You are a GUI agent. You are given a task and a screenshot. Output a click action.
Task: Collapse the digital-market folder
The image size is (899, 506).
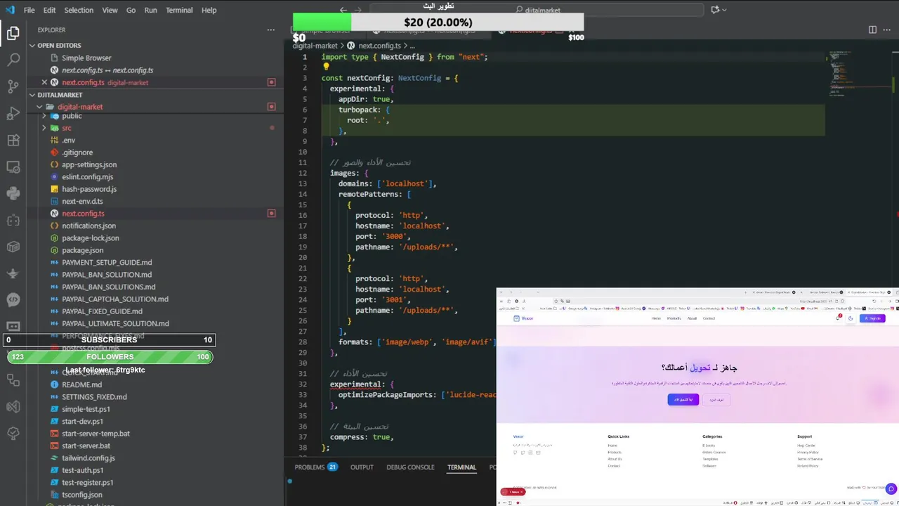(39, 107)
